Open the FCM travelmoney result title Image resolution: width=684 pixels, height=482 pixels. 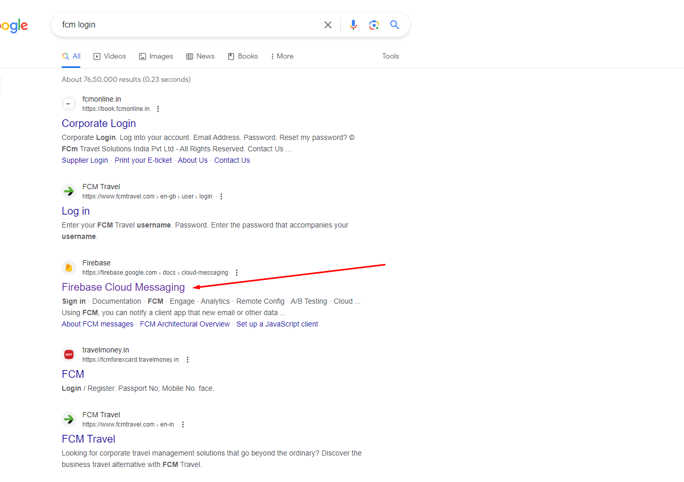[x=73, y=374]
